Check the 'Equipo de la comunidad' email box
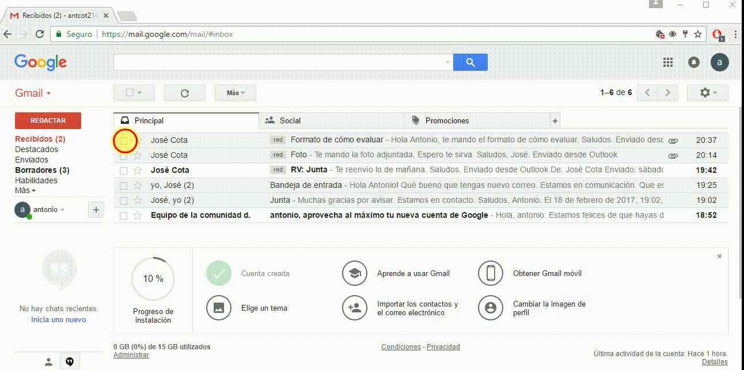The height and width of the screenshot is (370, 744). click(123, 215)
